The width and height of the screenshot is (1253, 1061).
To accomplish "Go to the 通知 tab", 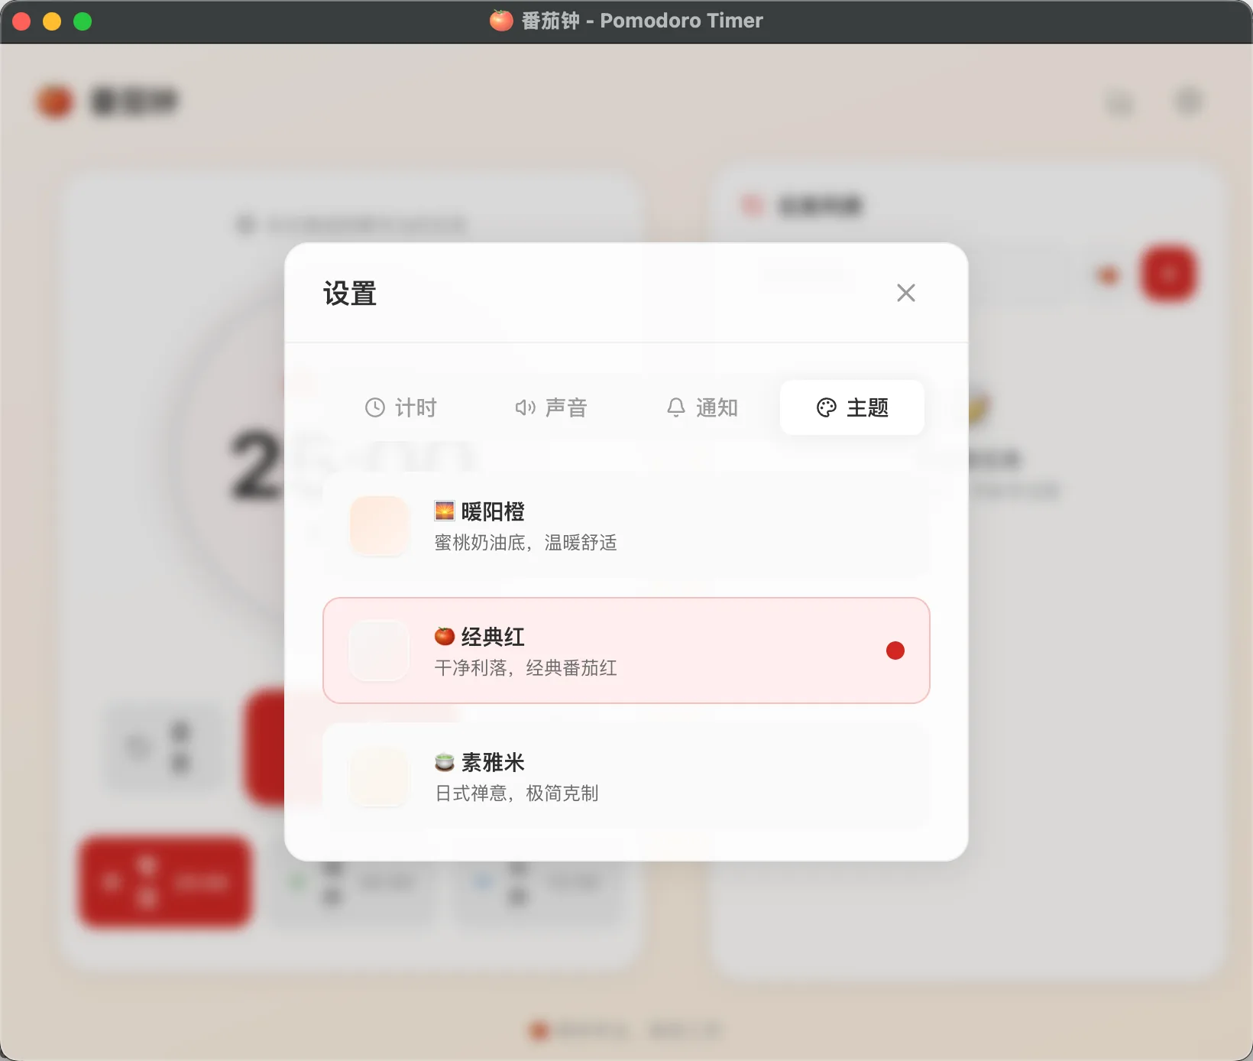I will pyautogui.click(x=701, y=407).
